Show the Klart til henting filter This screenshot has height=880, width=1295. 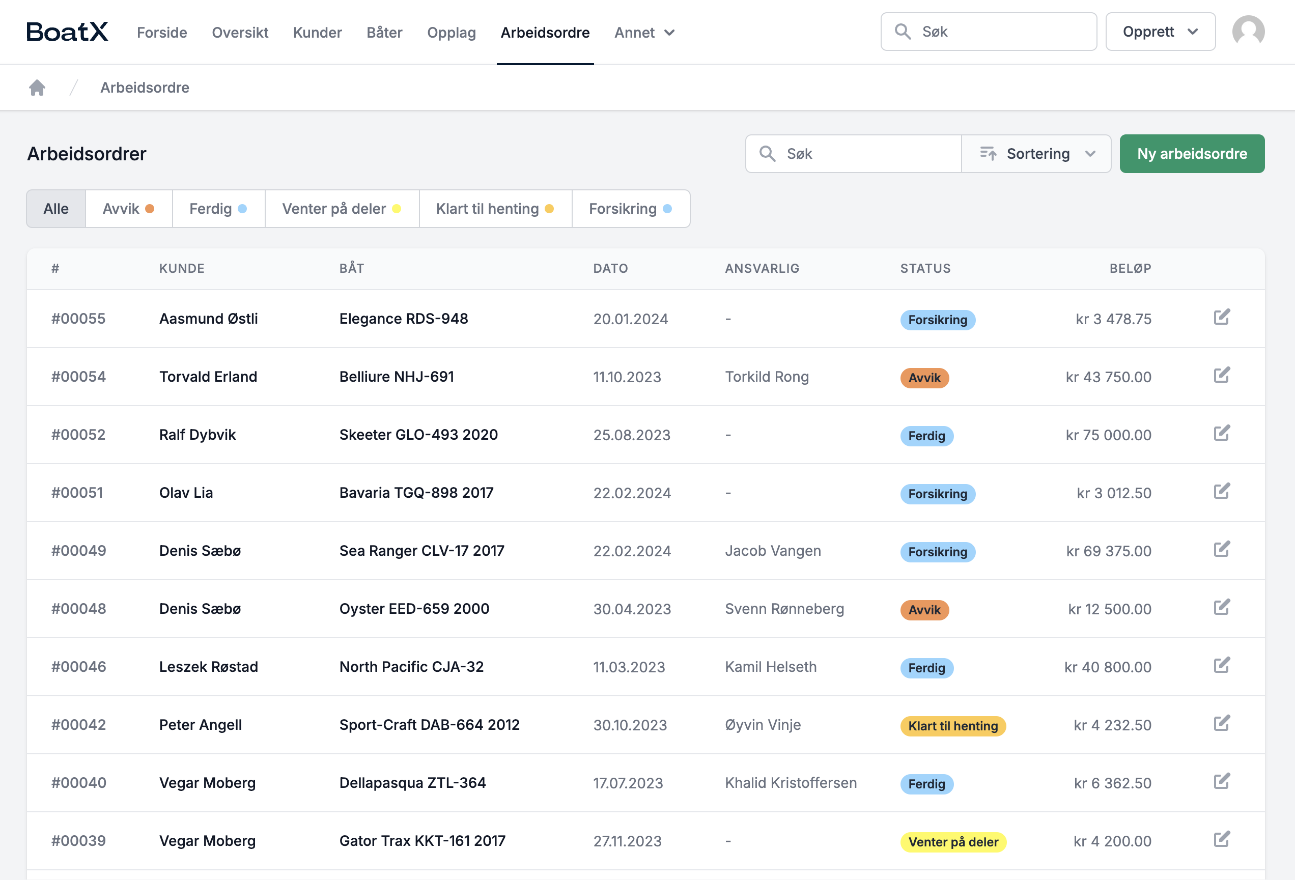[x=494, y=209]
